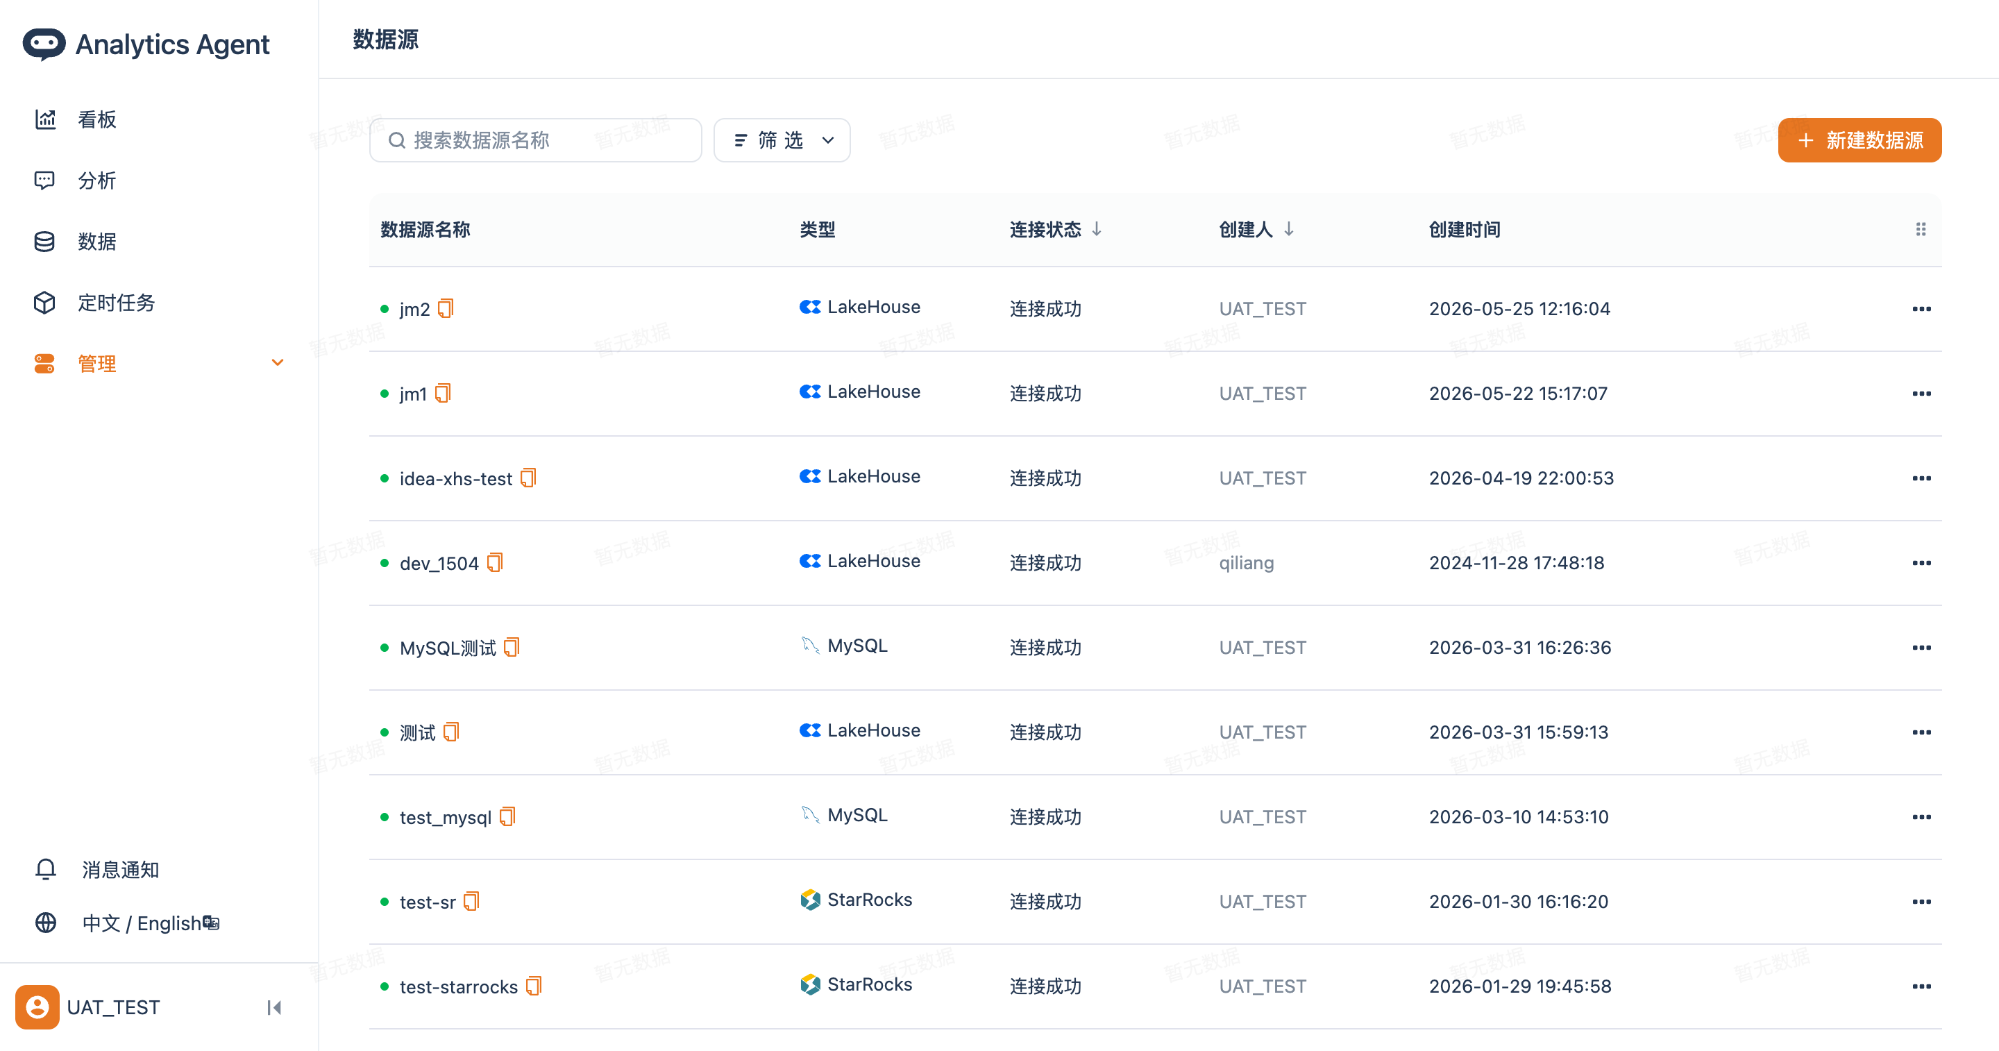Open more actions for MySQL测试 row
The height and width of the screenshot is (1051, 1999).
1921,648
